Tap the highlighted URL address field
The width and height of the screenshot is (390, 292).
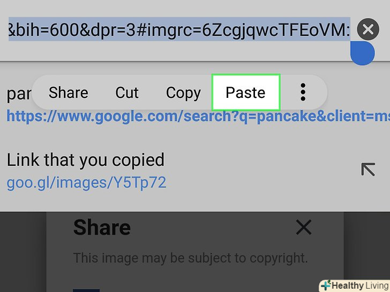click(179, 29)
